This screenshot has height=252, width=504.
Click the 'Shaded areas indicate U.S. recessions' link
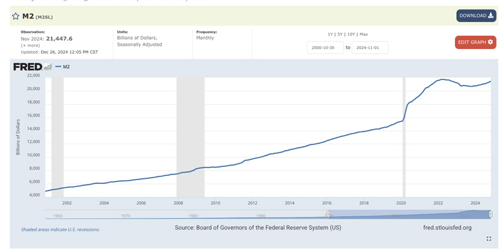pos(60,229)
